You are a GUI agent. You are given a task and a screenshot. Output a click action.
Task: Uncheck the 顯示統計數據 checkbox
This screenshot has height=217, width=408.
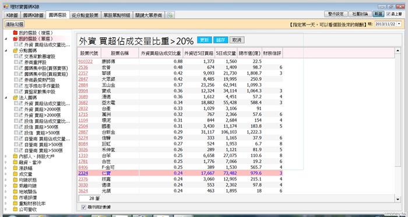83,207
